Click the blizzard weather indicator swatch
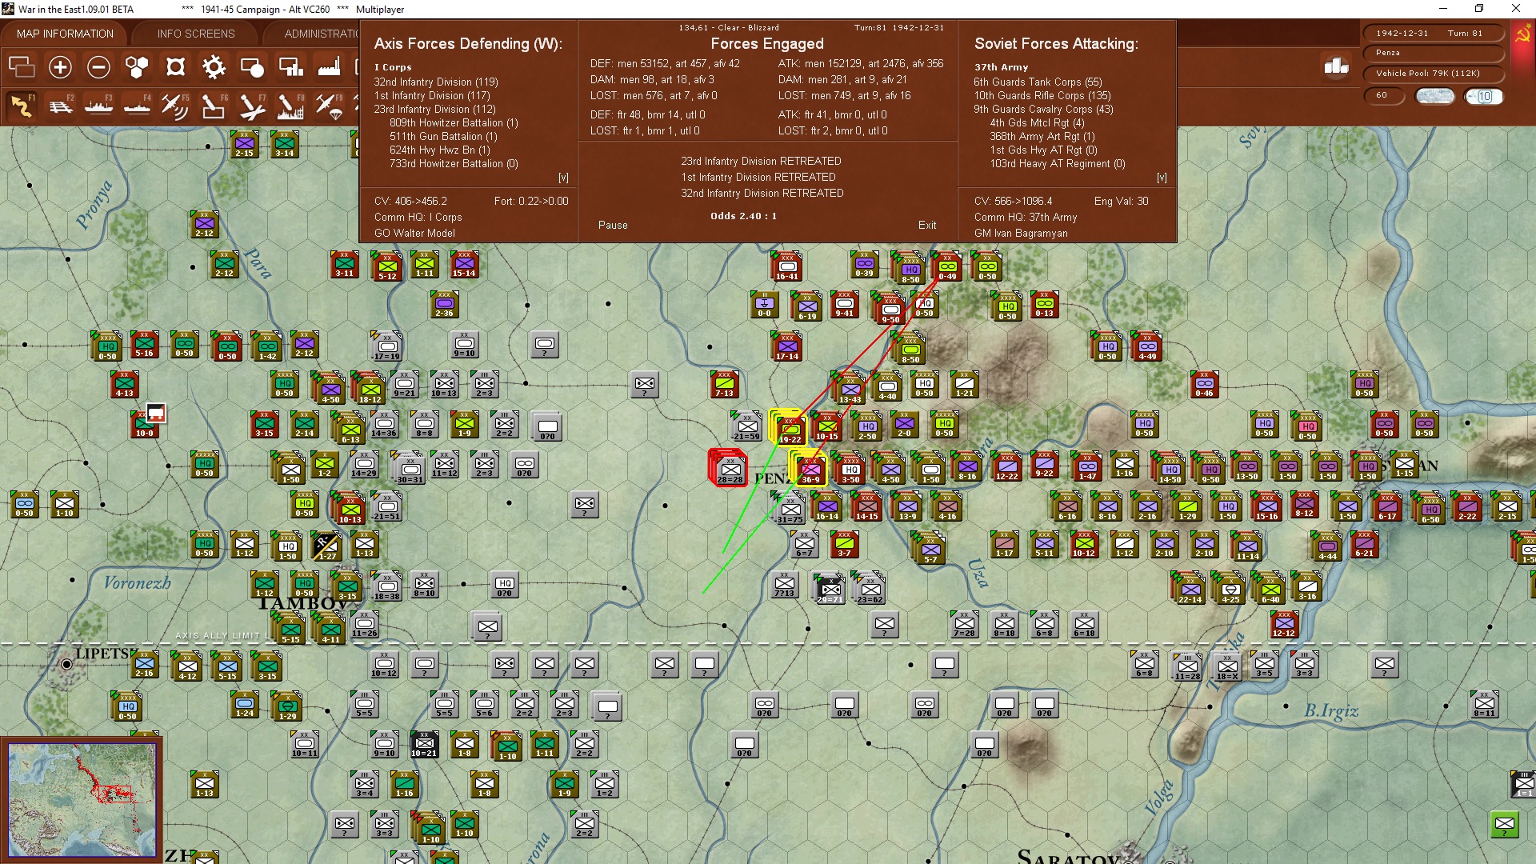The height and width of the screenshot is (864, 1536). point(1434,96)
